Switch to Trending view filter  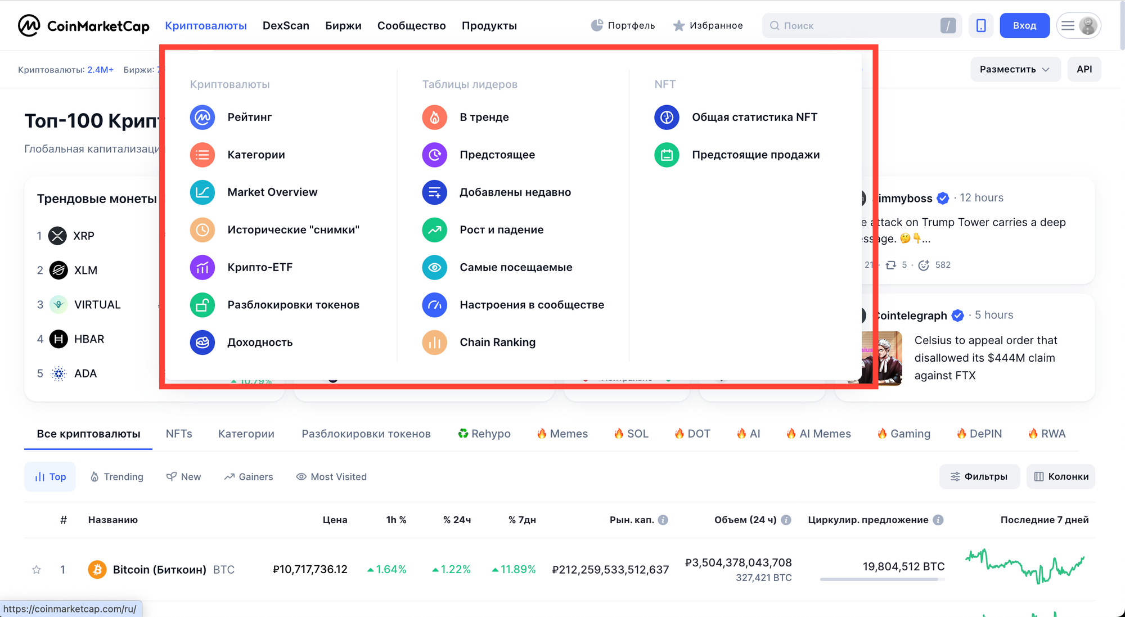pos(117,477)
